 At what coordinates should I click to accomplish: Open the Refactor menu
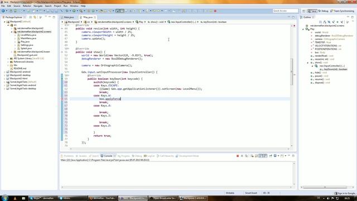(27, 6)
